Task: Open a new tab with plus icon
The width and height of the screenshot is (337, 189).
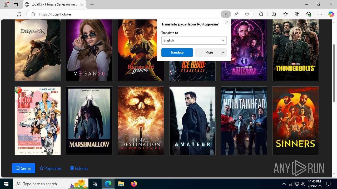Action: pos(92,4)
